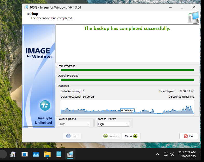Click the TeraByte Unlimited logo icon
The width and height of the screenshot is (204, 162).
45,105
